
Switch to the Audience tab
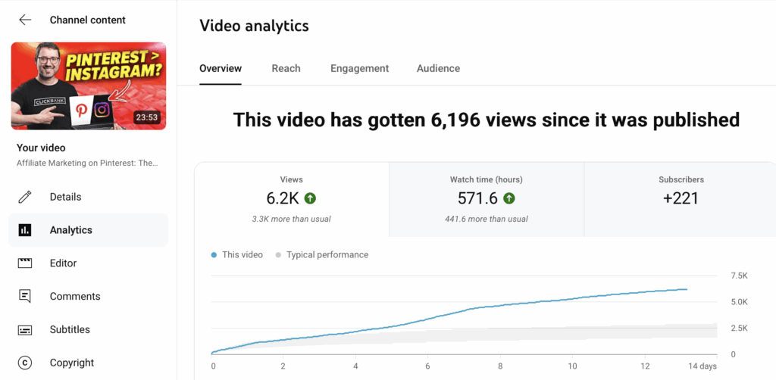coord(439,68)
